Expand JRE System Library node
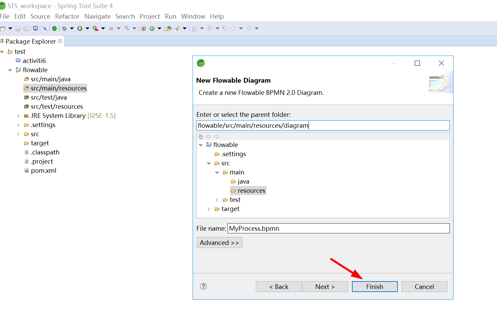 (x=18, y=116)
